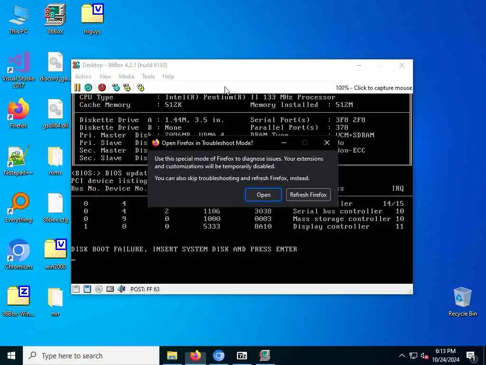Select the Chromium desktop shortcut
The image size is (486, 365).
19,255
